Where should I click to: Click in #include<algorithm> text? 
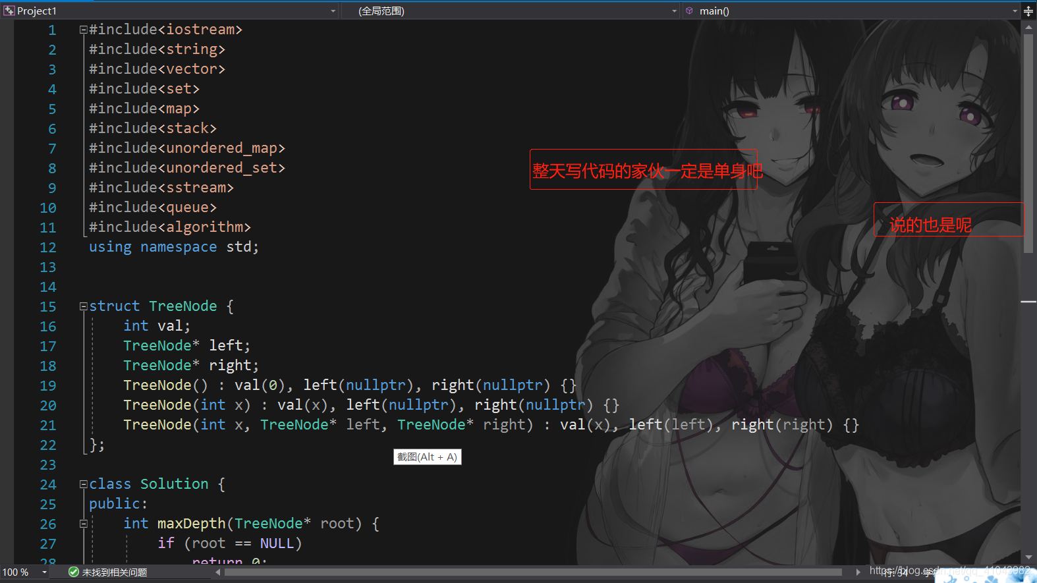(170, 227)
